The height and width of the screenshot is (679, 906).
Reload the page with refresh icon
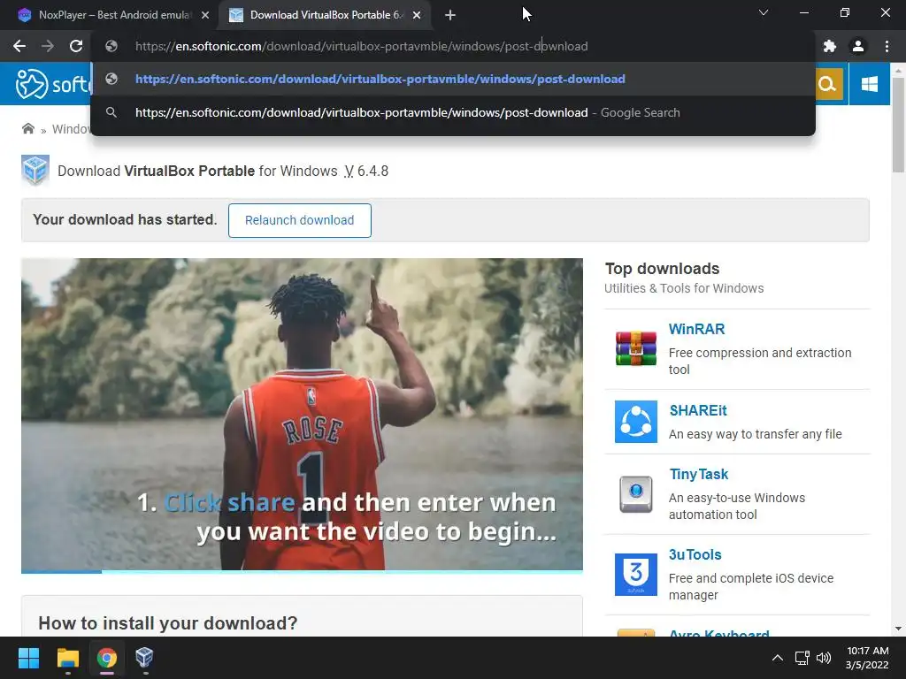[x=76, y=46]
